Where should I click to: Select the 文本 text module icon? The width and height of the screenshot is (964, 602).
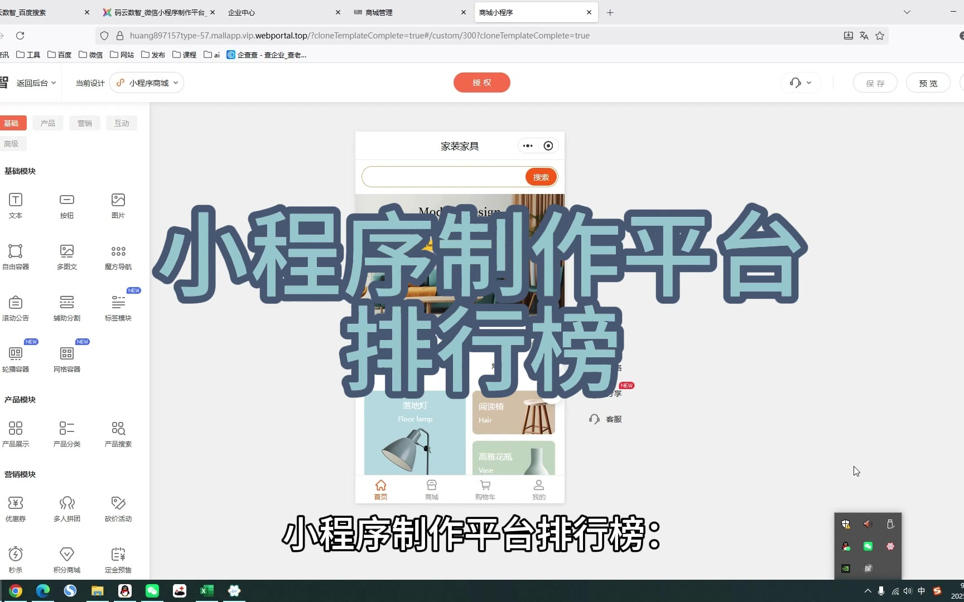click(x=16, y=200)
